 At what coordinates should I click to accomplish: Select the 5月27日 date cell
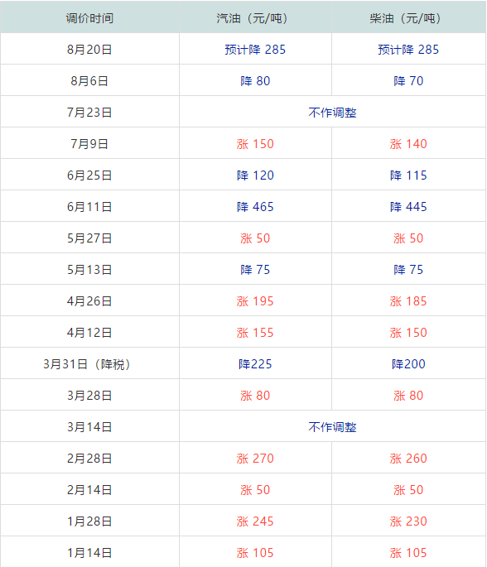tap(89, 238)
